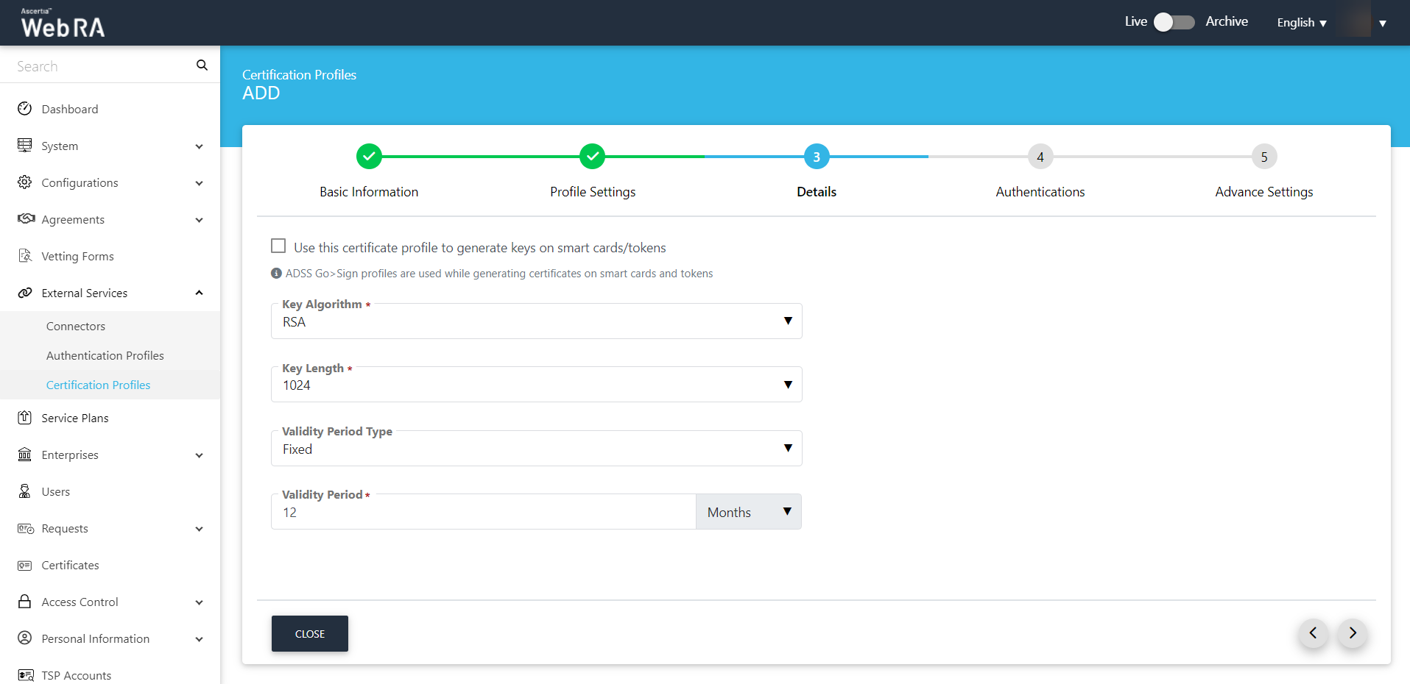Open the Key Length dropdown
Screen dimensions: 1410x684
click(536, 385)
